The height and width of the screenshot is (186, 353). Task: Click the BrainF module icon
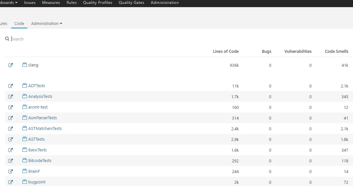(24, 171)
